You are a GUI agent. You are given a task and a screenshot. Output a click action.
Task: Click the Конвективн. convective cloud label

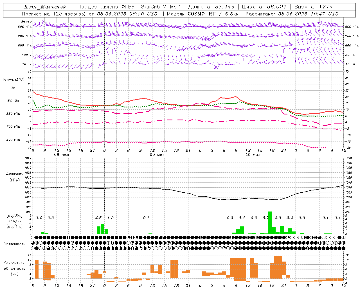pos(15,263)
